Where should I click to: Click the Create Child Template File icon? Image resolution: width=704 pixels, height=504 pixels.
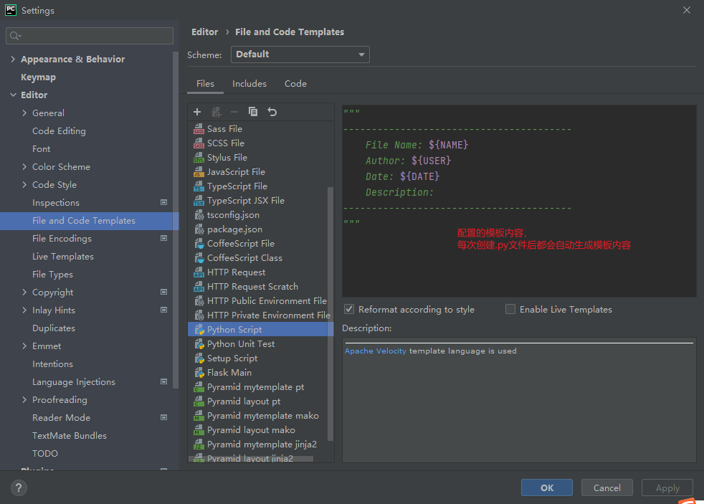tap(217, 112)
